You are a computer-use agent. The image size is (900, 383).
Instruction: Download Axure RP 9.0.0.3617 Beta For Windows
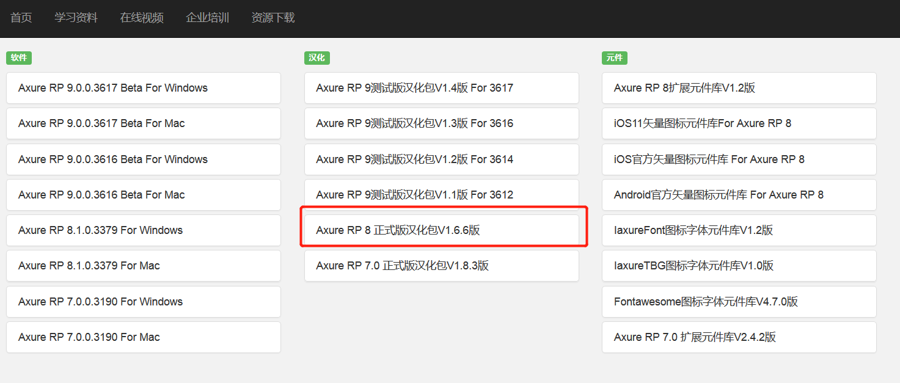144,88
